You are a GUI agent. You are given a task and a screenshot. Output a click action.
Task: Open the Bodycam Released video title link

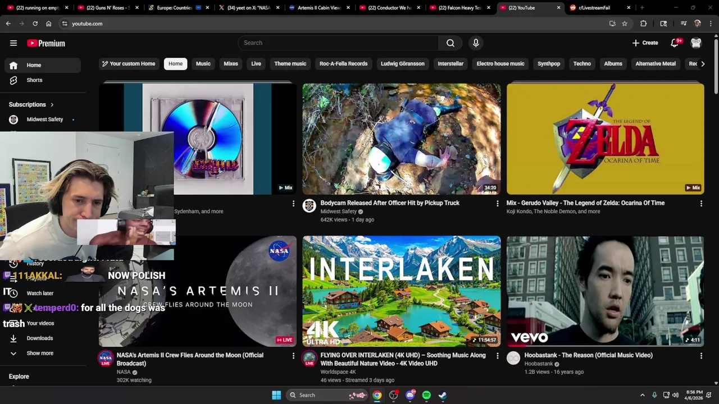pos(390,203)
